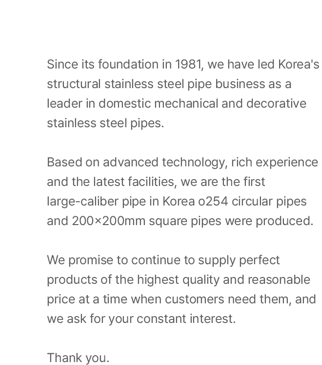Click the word customers in the third paragraph
Viewport: 322px width, 365px height.
tap(195, 299)
